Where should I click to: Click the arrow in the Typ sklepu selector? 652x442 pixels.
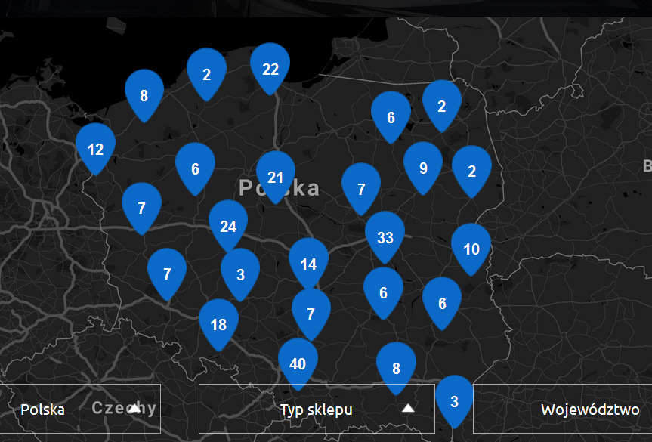[408, 409]
